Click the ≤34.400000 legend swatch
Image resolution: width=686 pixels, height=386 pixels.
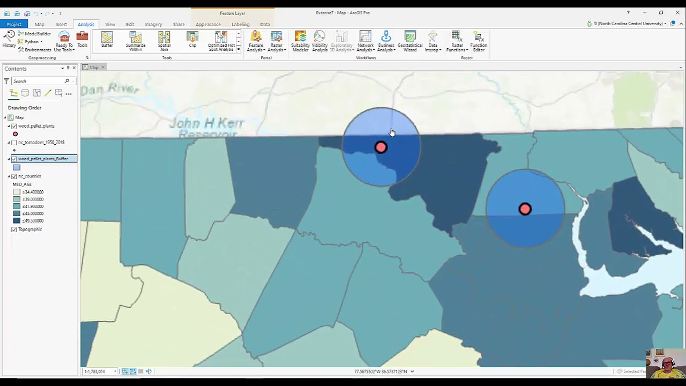pos(17,192)
